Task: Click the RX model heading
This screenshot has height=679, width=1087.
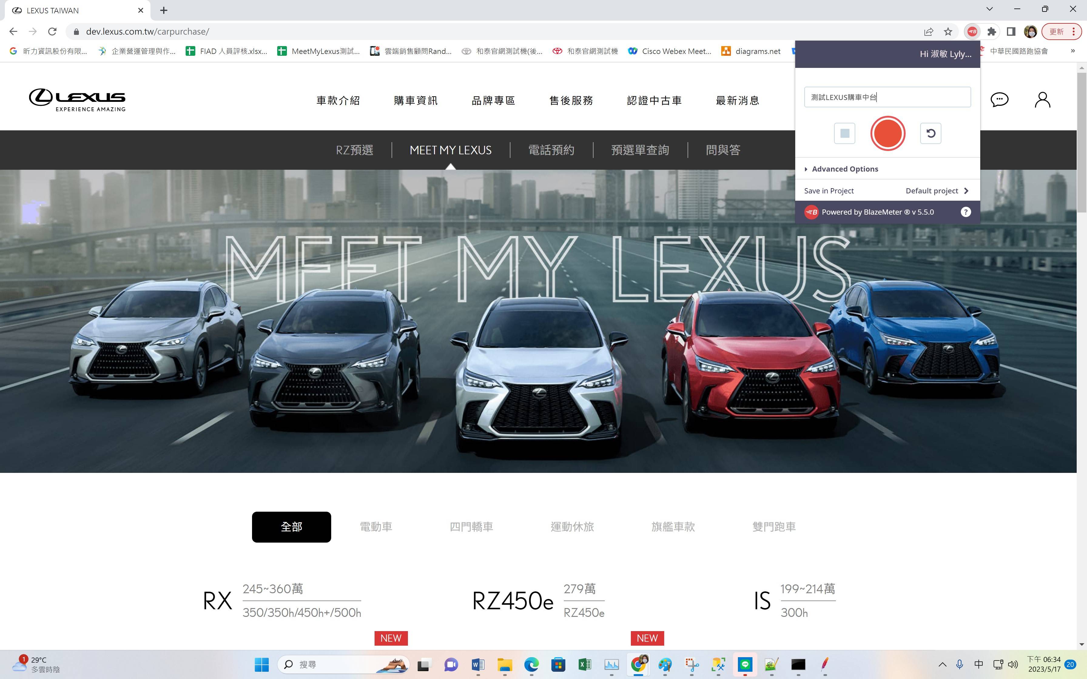Action: click(x=217, y=601)
